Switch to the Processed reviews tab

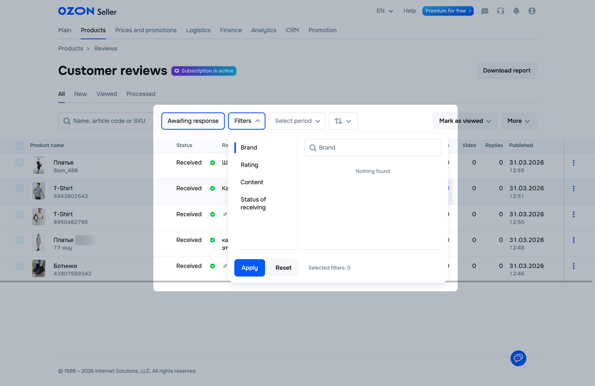(x=141, y=94)
